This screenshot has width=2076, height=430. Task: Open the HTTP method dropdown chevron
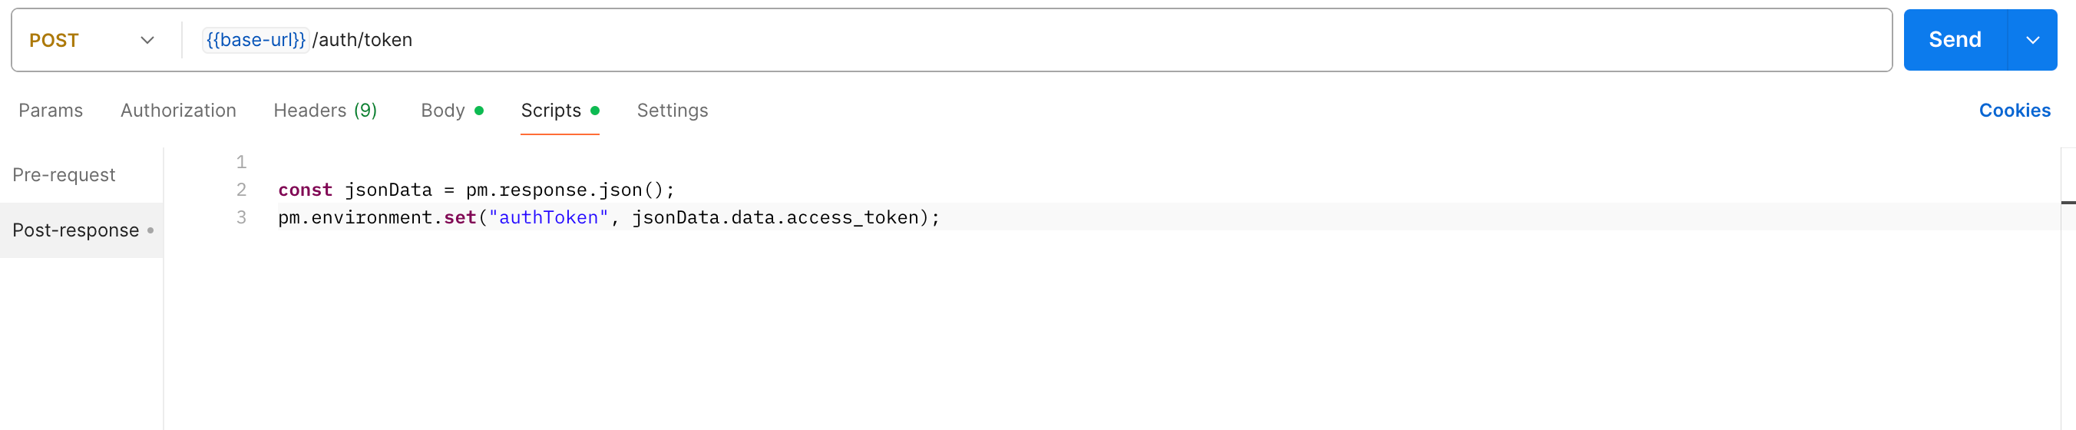[x=147, y=41]
